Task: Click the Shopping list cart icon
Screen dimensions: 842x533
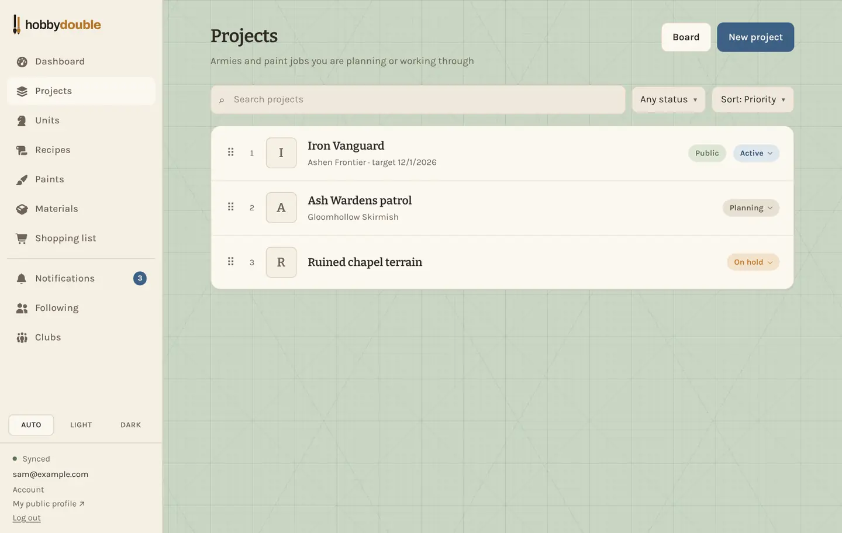Action: 22,238
